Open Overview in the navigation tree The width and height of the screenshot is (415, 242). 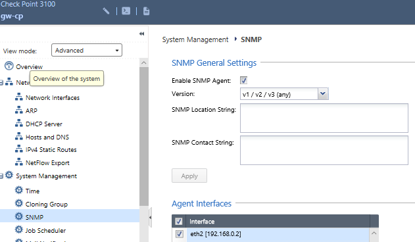click(29, 66)
